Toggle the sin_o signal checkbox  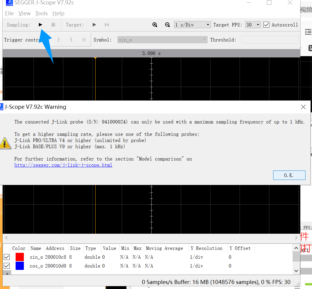tap(7, 257)
